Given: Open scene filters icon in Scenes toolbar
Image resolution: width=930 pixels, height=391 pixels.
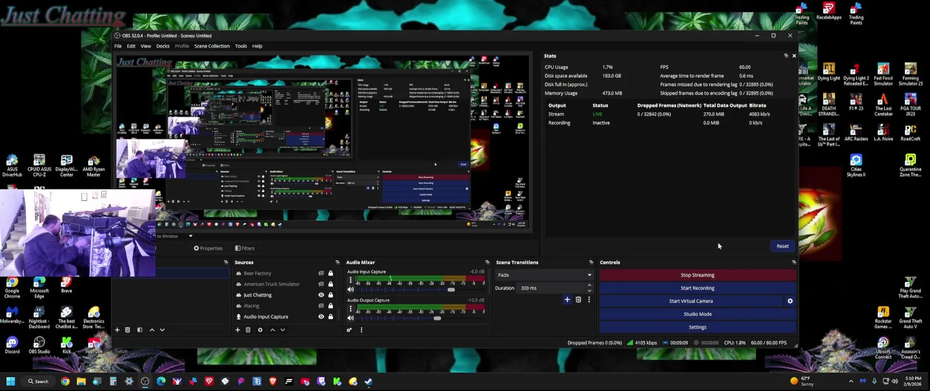Looking at the screenshot, I should 140,330.
